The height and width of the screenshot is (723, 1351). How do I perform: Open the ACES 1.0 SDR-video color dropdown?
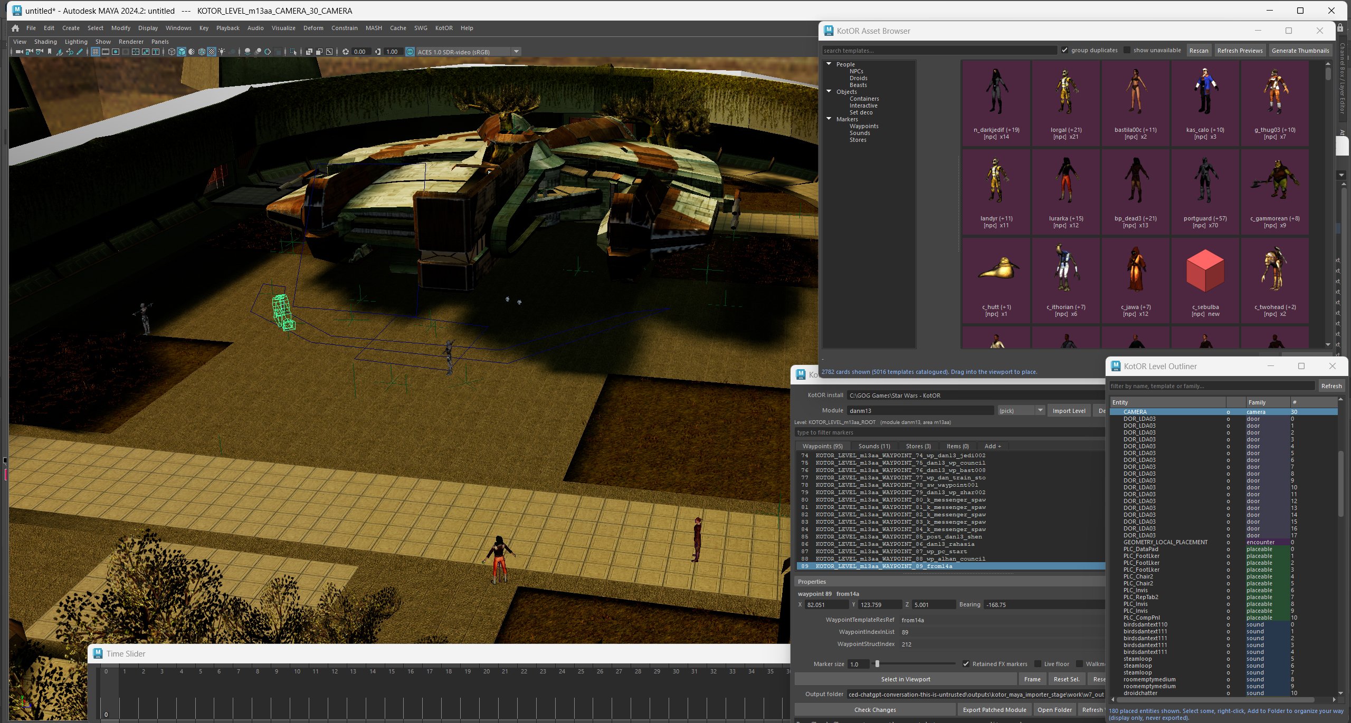tap(469, 52)
